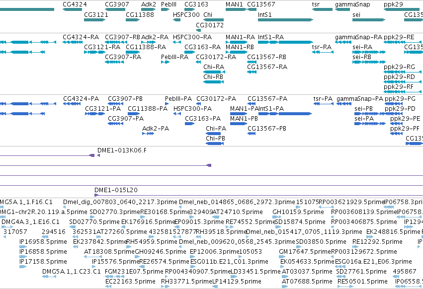Select the Chi-PB protein

click(215, 144)
